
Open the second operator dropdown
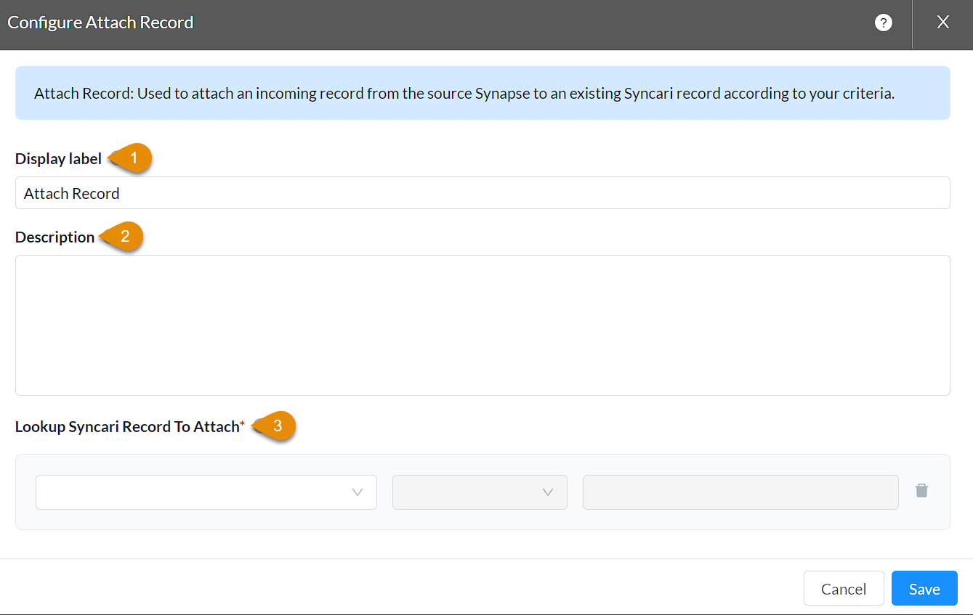click(x=480, y=492)
